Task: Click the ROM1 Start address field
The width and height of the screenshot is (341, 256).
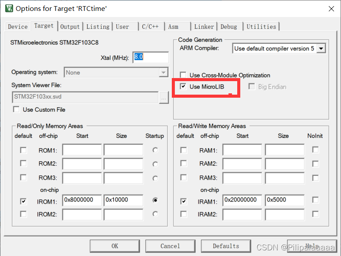Action: pyautogui.click(x=82, y=150)
